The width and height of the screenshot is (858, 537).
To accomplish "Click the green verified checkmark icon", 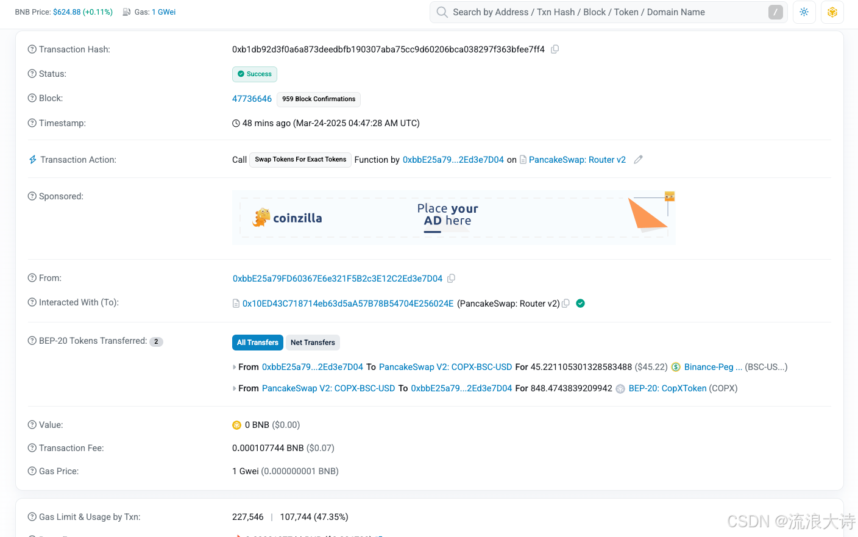I will click(x=580, y=304).
